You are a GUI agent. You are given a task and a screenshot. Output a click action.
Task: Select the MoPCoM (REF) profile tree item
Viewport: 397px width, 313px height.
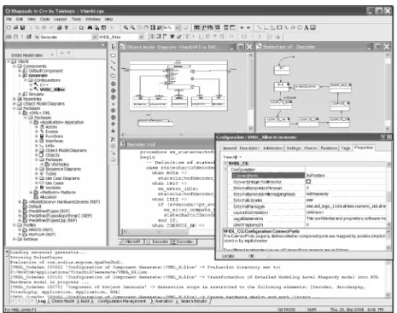tap(42, 235)
